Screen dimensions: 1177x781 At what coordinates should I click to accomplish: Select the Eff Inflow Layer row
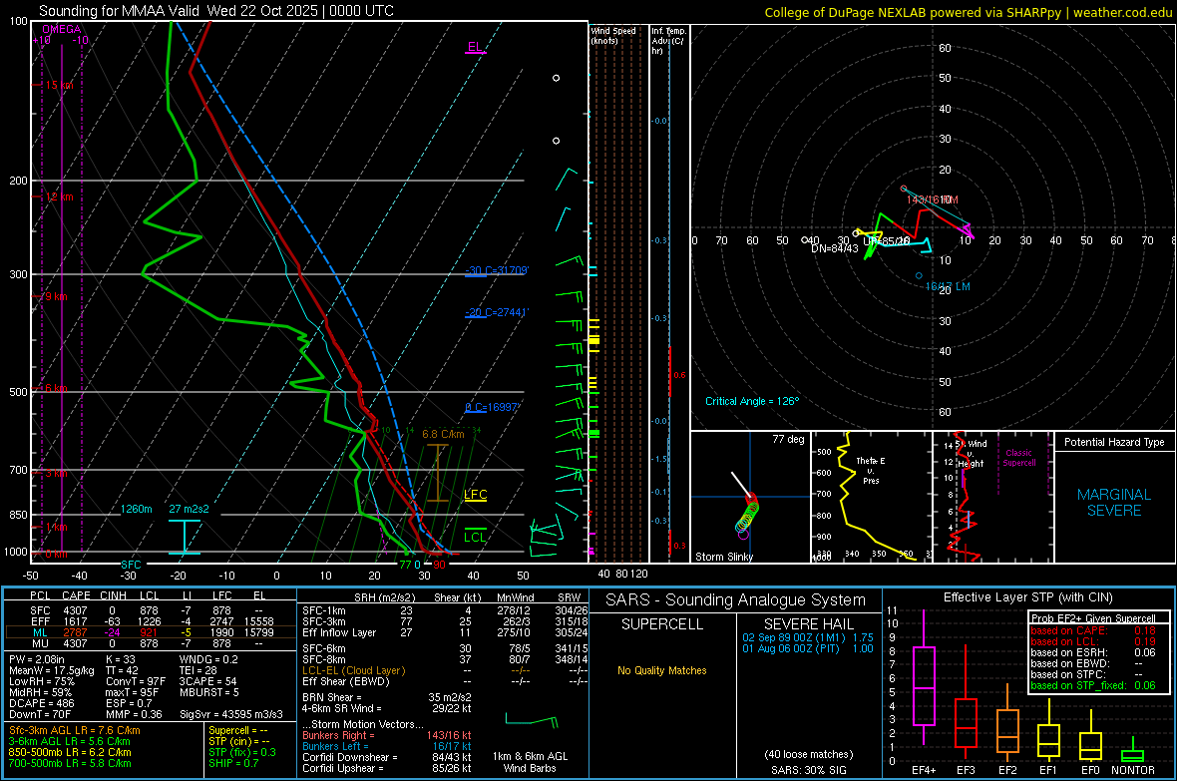(x=445, y=632)
